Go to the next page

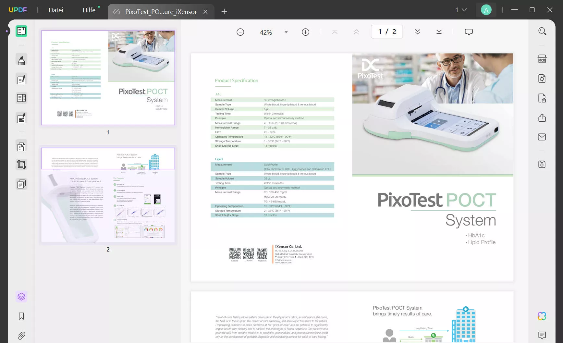(418, 32)
